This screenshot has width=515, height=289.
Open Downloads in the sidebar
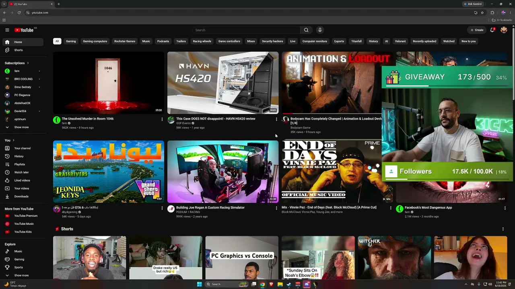(x=23, y=196)
